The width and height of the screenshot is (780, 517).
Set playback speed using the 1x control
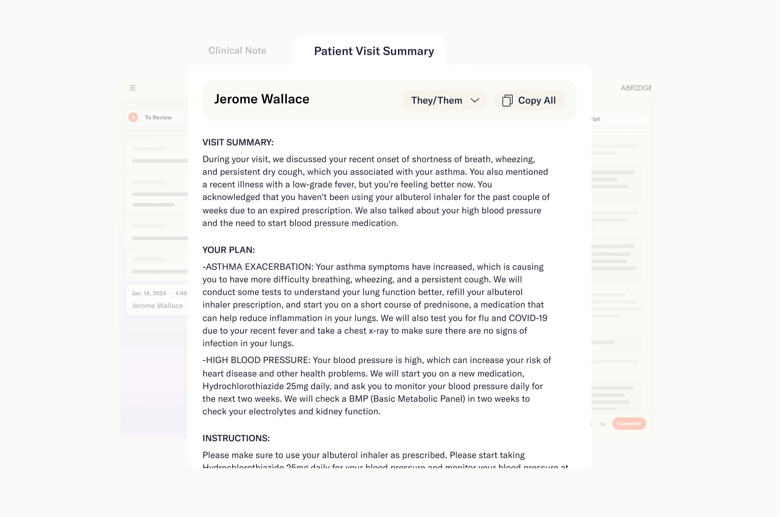(602, 424)
